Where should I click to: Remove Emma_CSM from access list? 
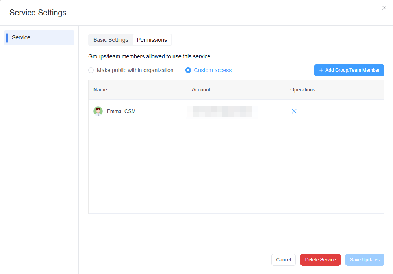tap(294, 111)
